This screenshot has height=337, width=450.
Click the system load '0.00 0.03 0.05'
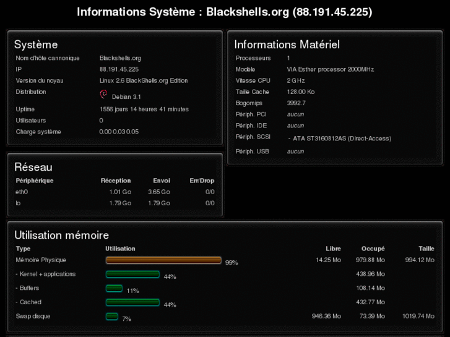[x=119, y=132]
